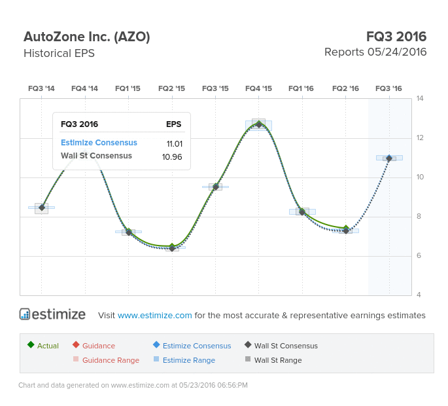The height and width of the screenshot is (406, 448).
Task: Click the chart generated timestamp footer
Action: (133, 385)
